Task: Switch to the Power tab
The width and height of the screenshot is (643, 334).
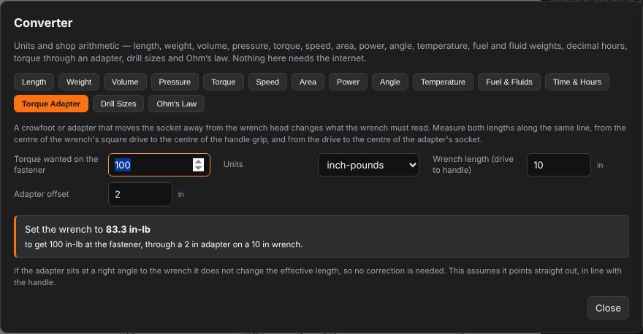Action: (348, 82)
